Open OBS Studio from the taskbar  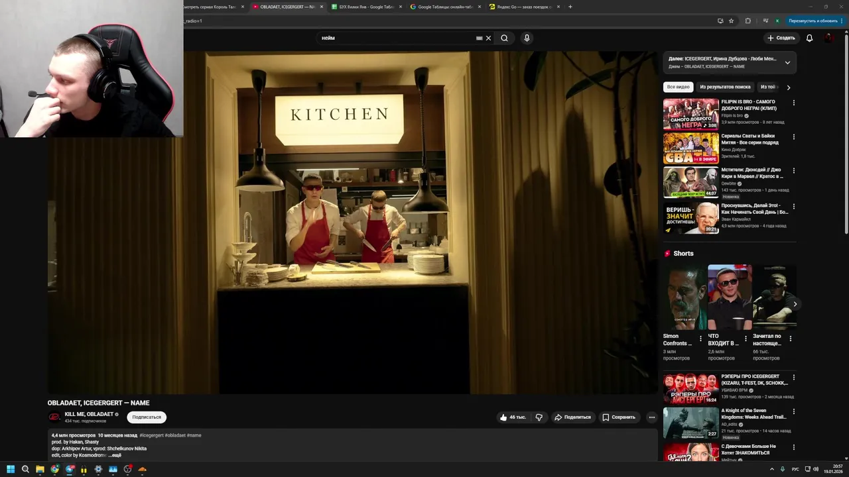127,469
